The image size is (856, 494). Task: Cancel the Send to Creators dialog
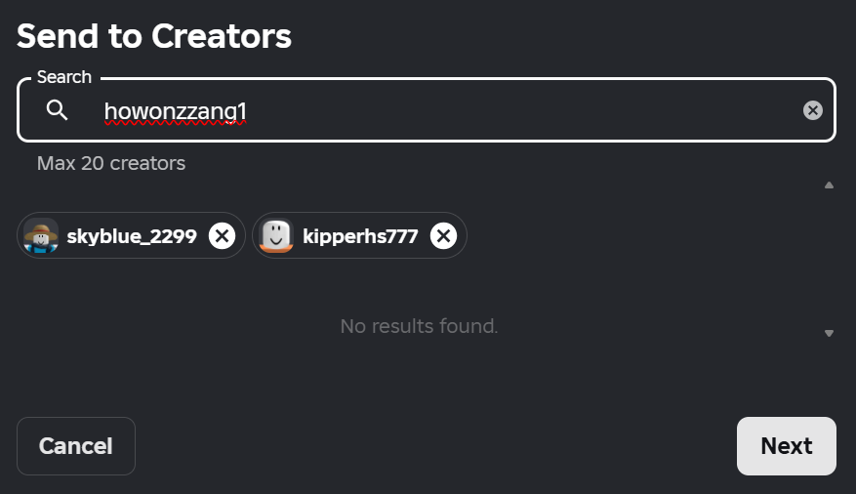[76, 446]
